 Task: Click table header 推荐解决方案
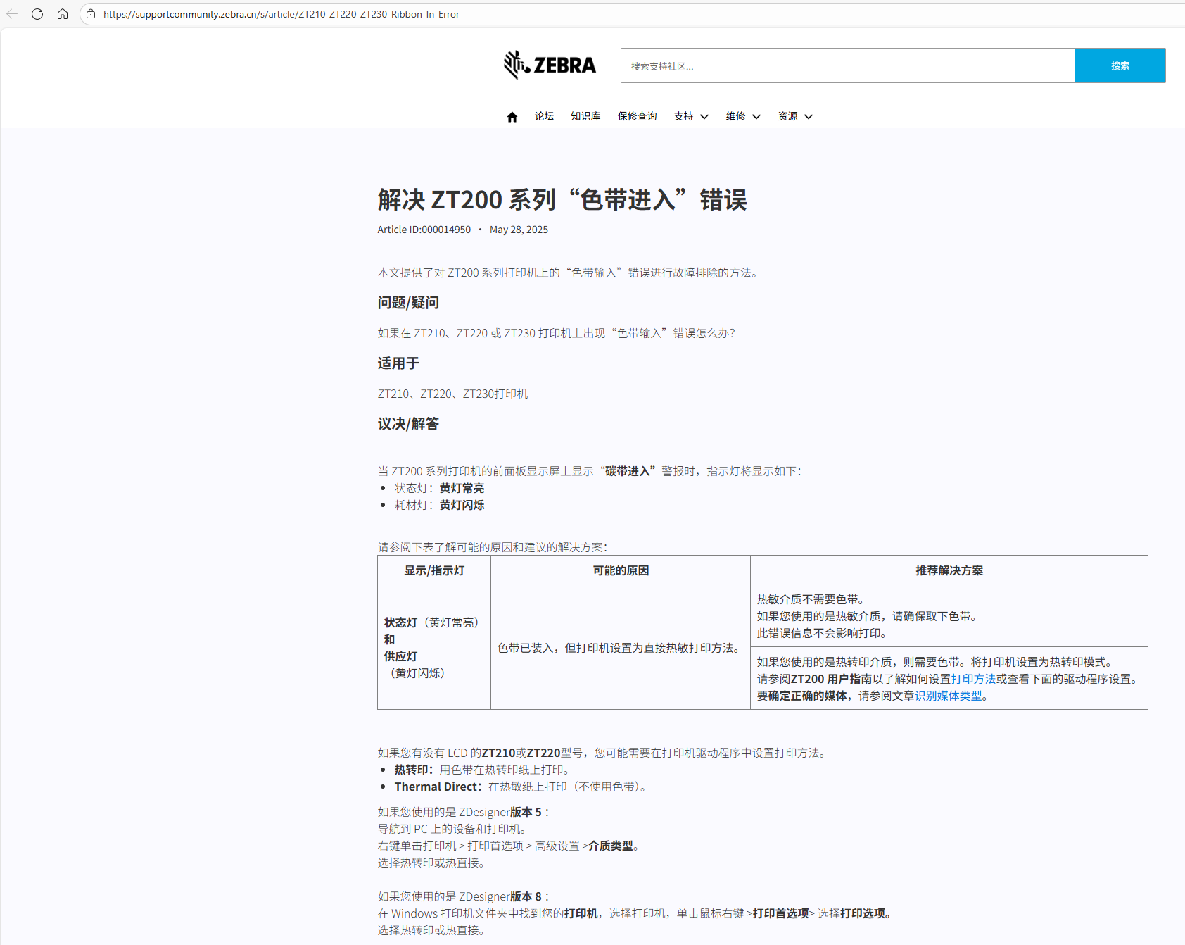coord(949,570)
